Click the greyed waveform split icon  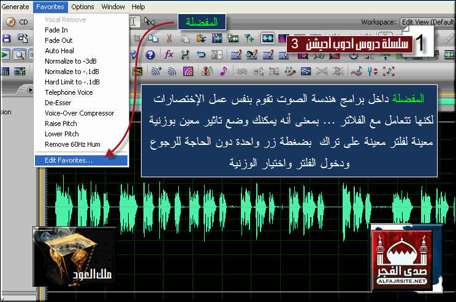click(216, 55)
